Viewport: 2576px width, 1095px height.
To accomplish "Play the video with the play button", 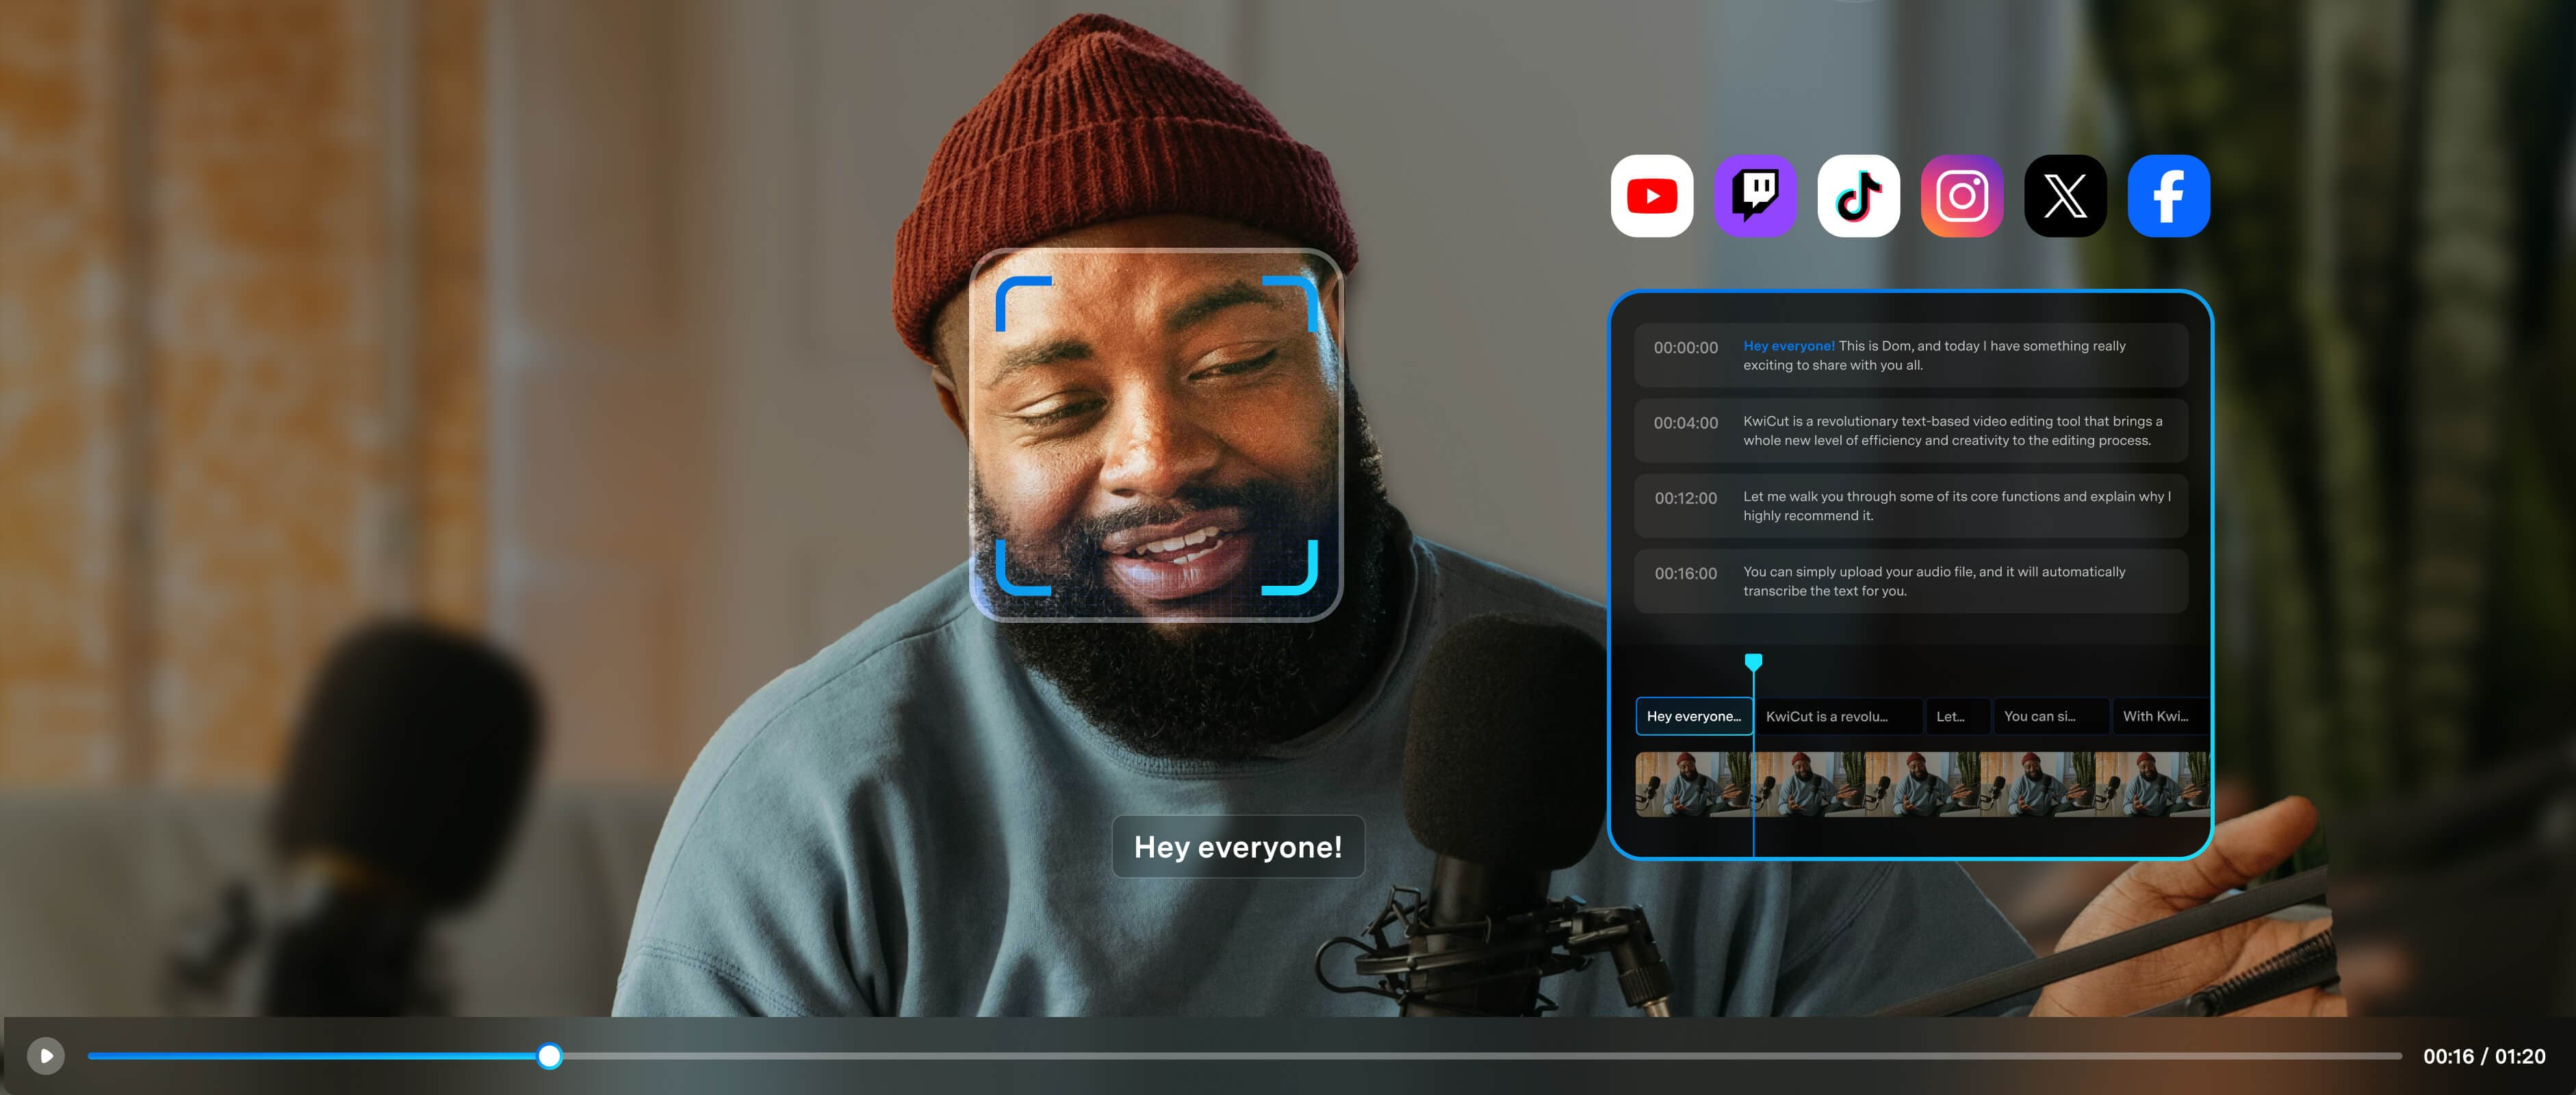I will 46,1056.
